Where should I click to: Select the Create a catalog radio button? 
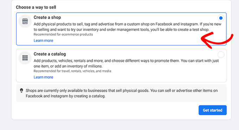[x=221, y=54]
